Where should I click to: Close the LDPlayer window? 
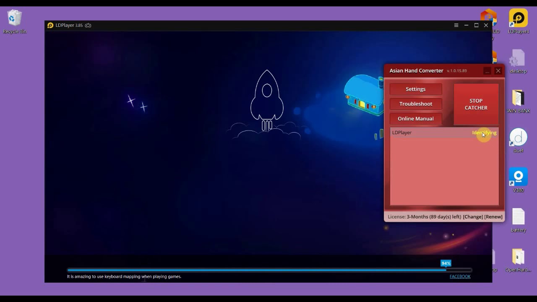click(486, 25)
